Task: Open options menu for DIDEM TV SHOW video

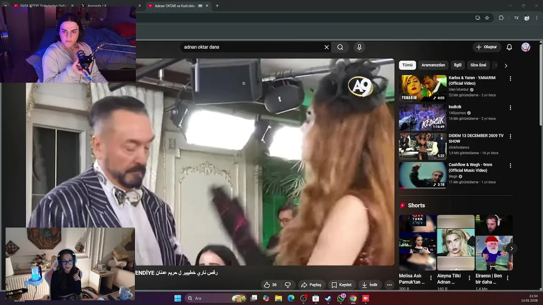Action: coord(510,136)
